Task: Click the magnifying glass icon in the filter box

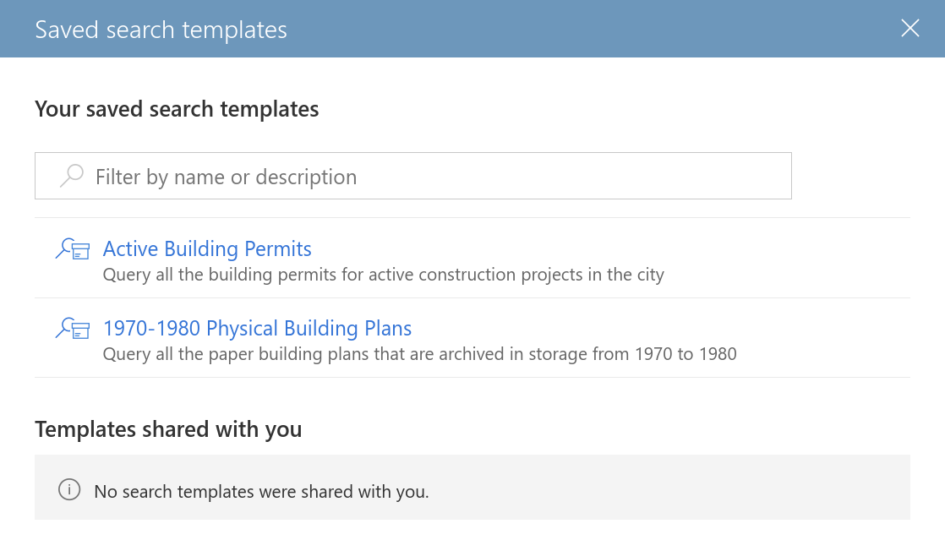Action: pos(72,175)
